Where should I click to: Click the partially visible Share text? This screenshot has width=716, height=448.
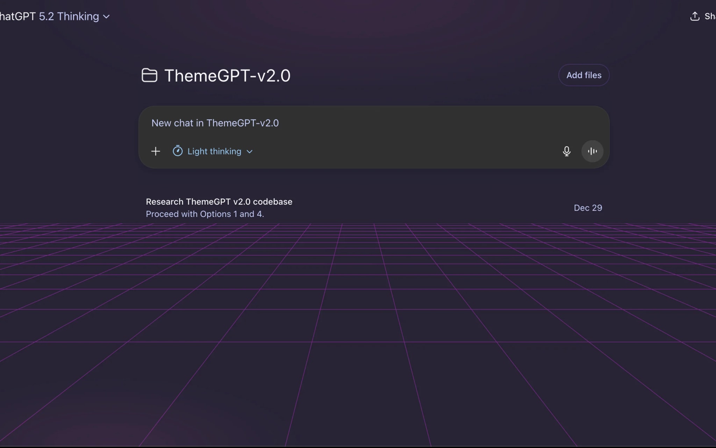coord(710,16)
